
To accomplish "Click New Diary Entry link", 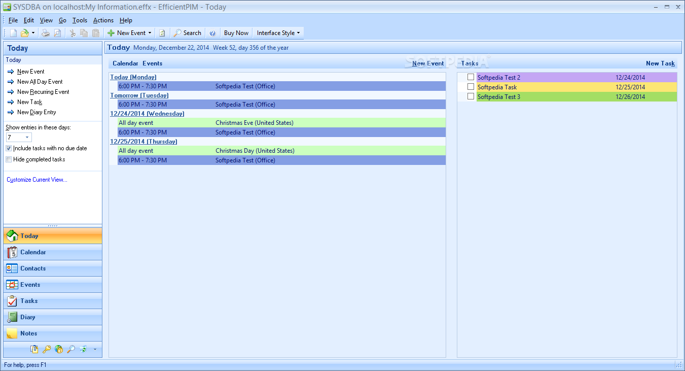I will point(37,112).
